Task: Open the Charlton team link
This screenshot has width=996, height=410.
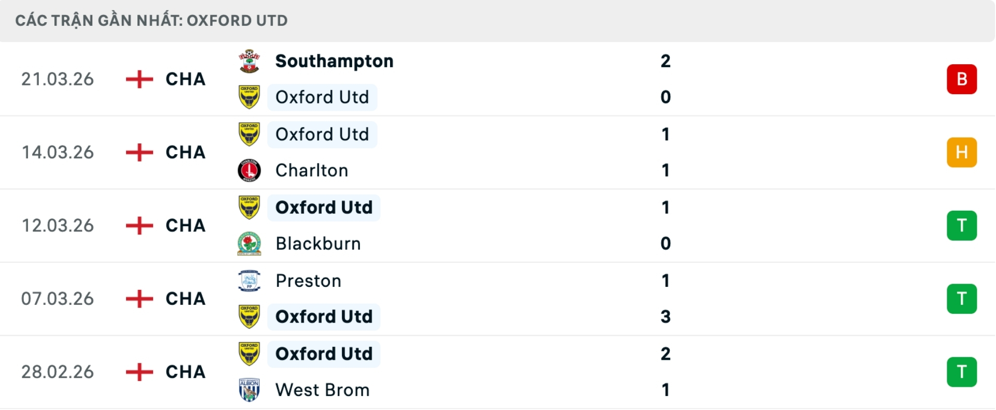Action: tap(311, 170)
